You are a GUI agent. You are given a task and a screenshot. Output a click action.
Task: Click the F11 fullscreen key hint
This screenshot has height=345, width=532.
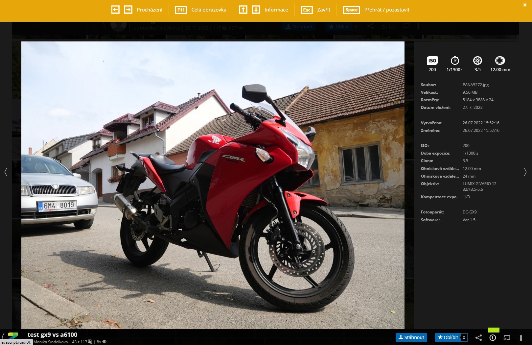click(x=181, y=10)
